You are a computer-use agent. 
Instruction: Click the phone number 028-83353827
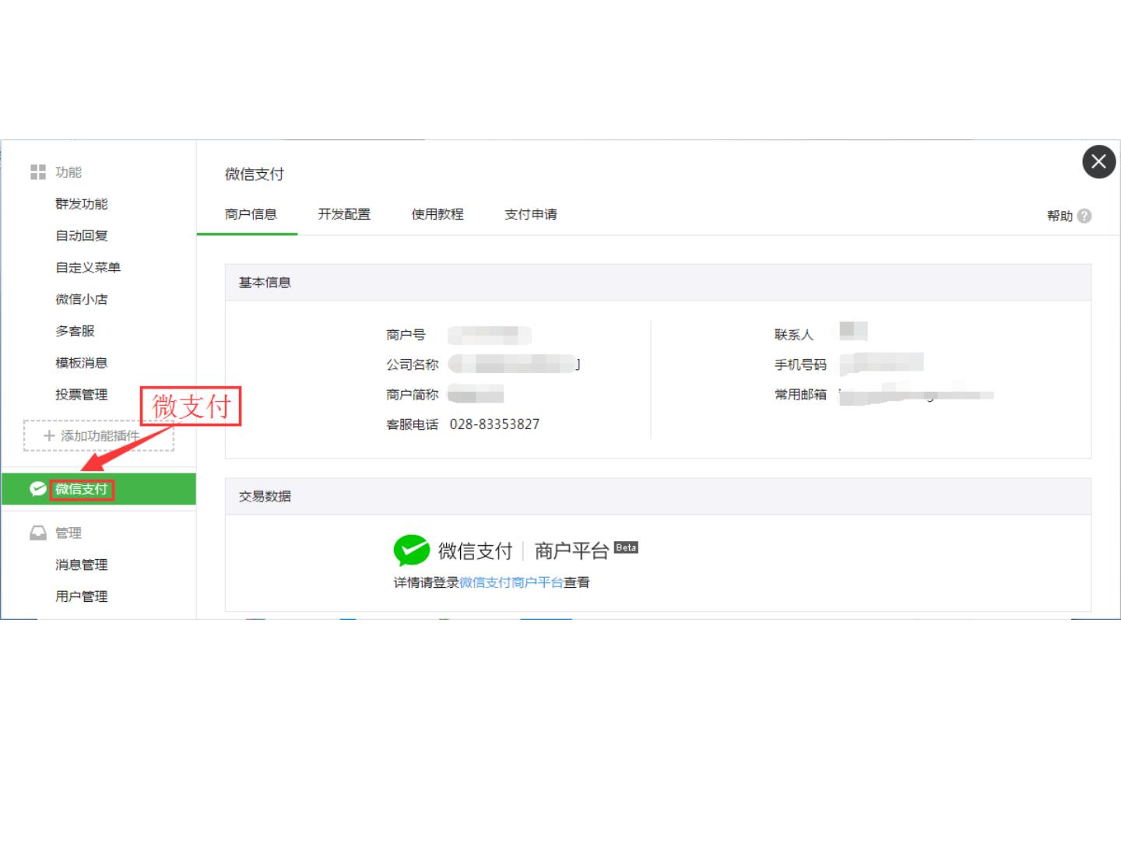click(494, 424)
